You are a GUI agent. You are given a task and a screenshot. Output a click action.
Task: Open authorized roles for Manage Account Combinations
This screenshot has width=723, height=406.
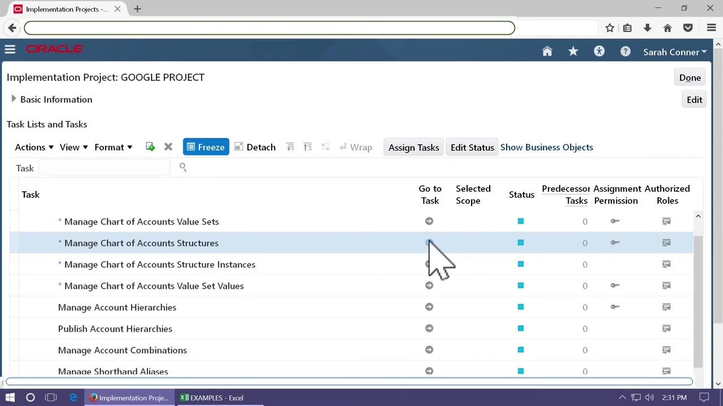pyautogui.click(x=667, y=350)
